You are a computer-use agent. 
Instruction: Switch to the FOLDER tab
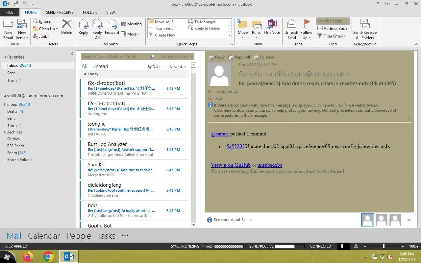coord(90,12)
